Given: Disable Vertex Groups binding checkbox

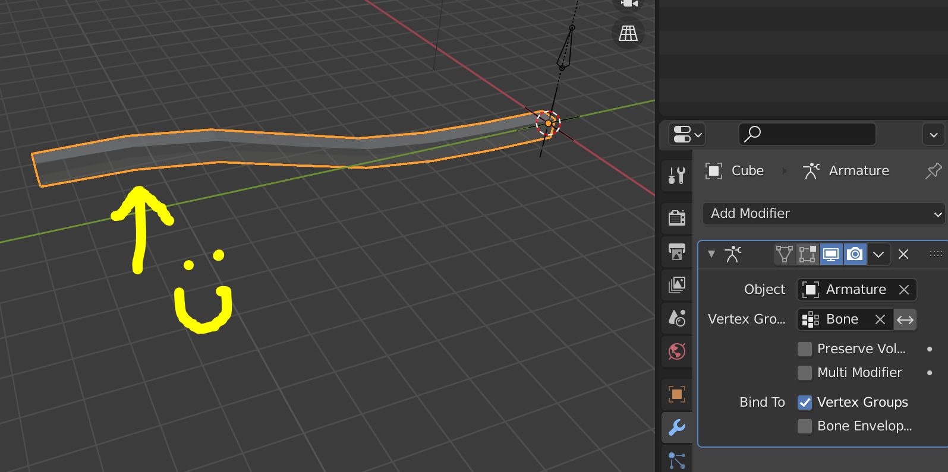Looking at the screenshot, I should pyautogui.click(x=805, y=403).
